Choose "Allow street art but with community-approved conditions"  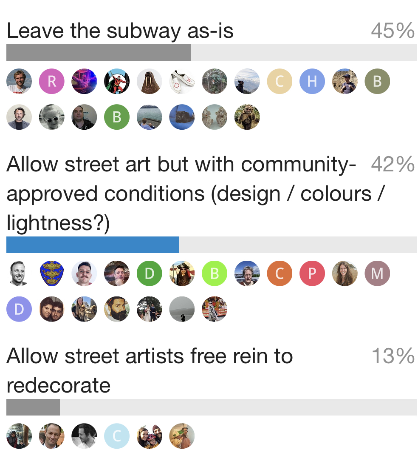(x=181, y=194)
